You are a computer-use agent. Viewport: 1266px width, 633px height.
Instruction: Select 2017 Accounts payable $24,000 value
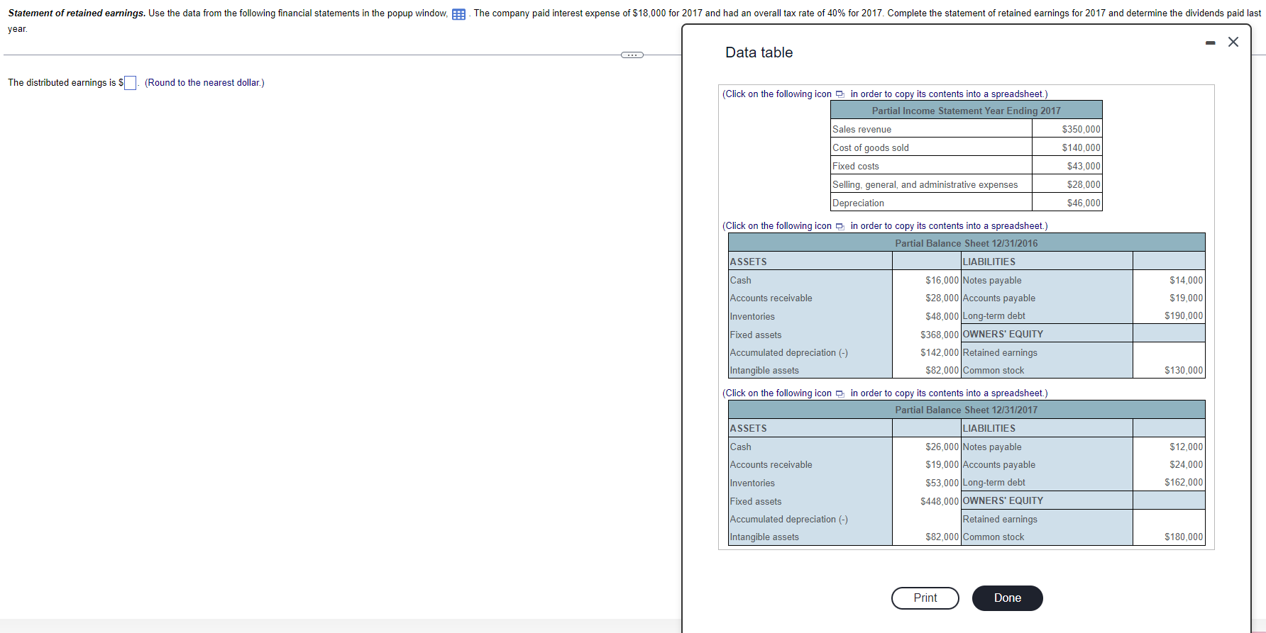click(1186, 464)
